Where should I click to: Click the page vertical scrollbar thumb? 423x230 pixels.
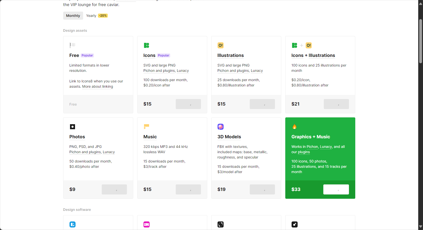coord(420,41)
